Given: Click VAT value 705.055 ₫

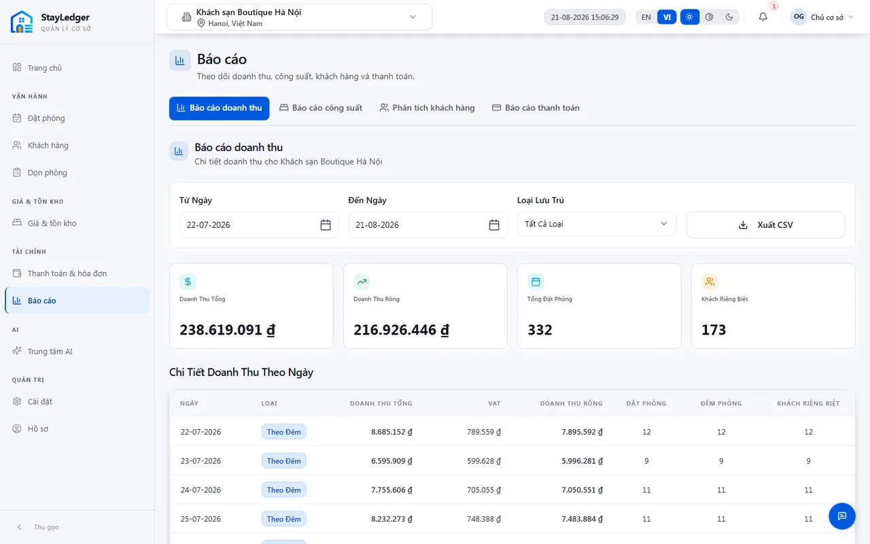Looking at the screenshot, I should [484, 490].
